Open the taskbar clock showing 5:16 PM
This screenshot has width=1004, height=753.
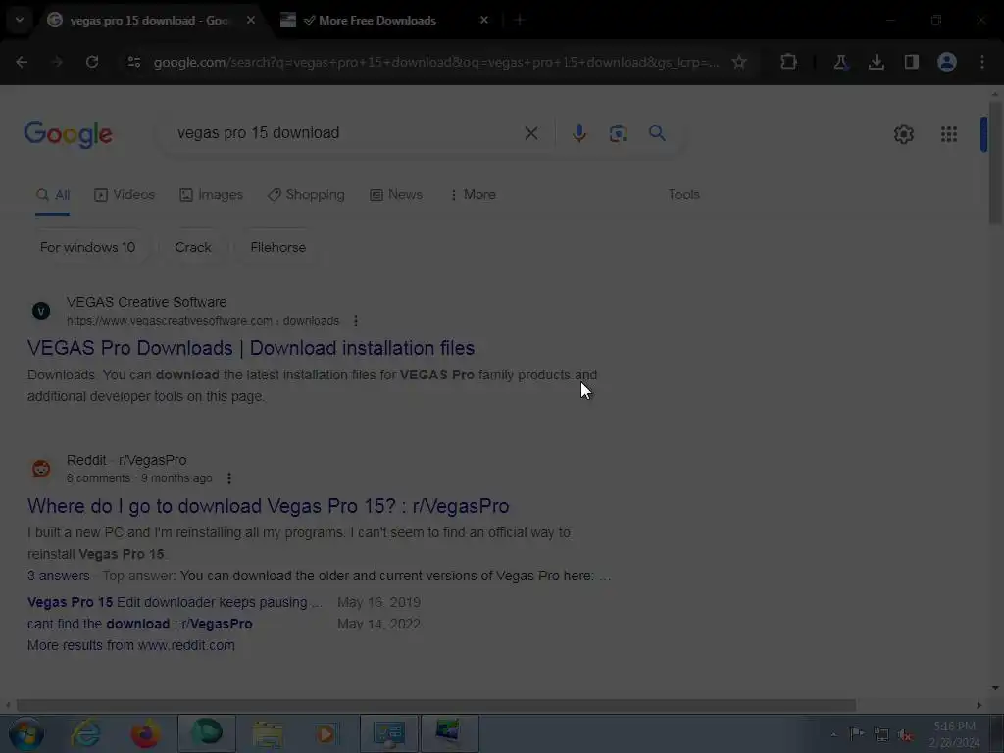coord(954,733)
